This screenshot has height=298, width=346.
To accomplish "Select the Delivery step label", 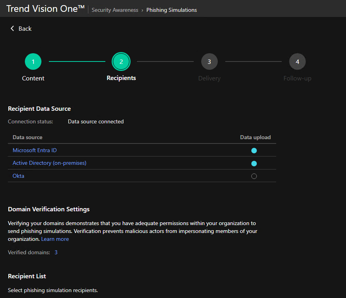I will (209, 78).
